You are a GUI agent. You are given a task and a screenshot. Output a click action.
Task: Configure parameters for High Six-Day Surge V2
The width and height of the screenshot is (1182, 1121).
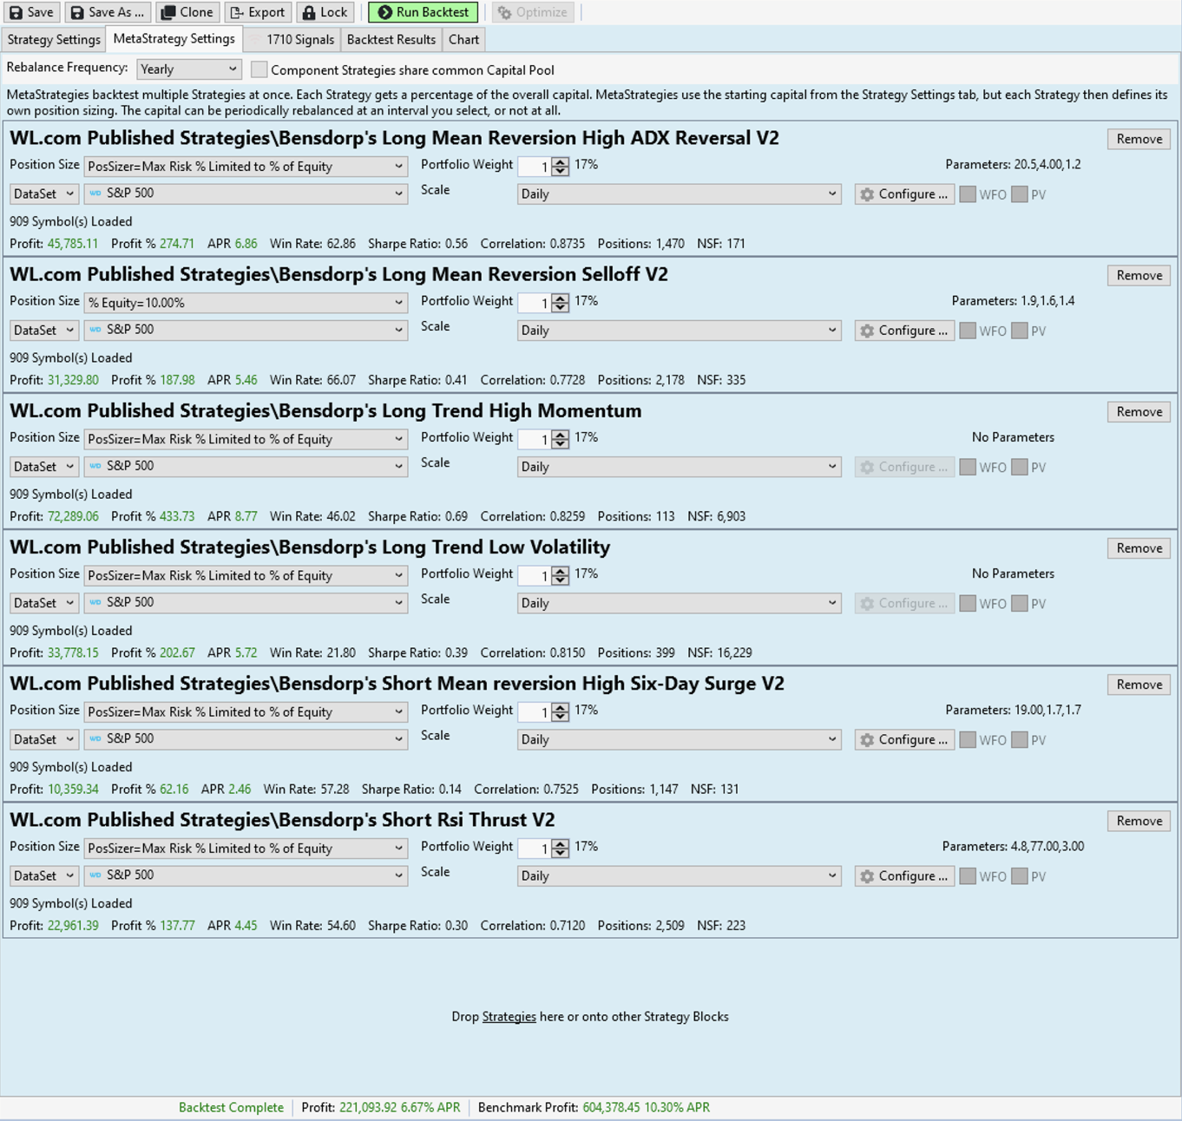[x=904, y=739]
